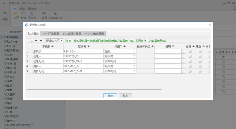
Task: Click the Save icon in the toolbar
Action: (x=5, y=14)
